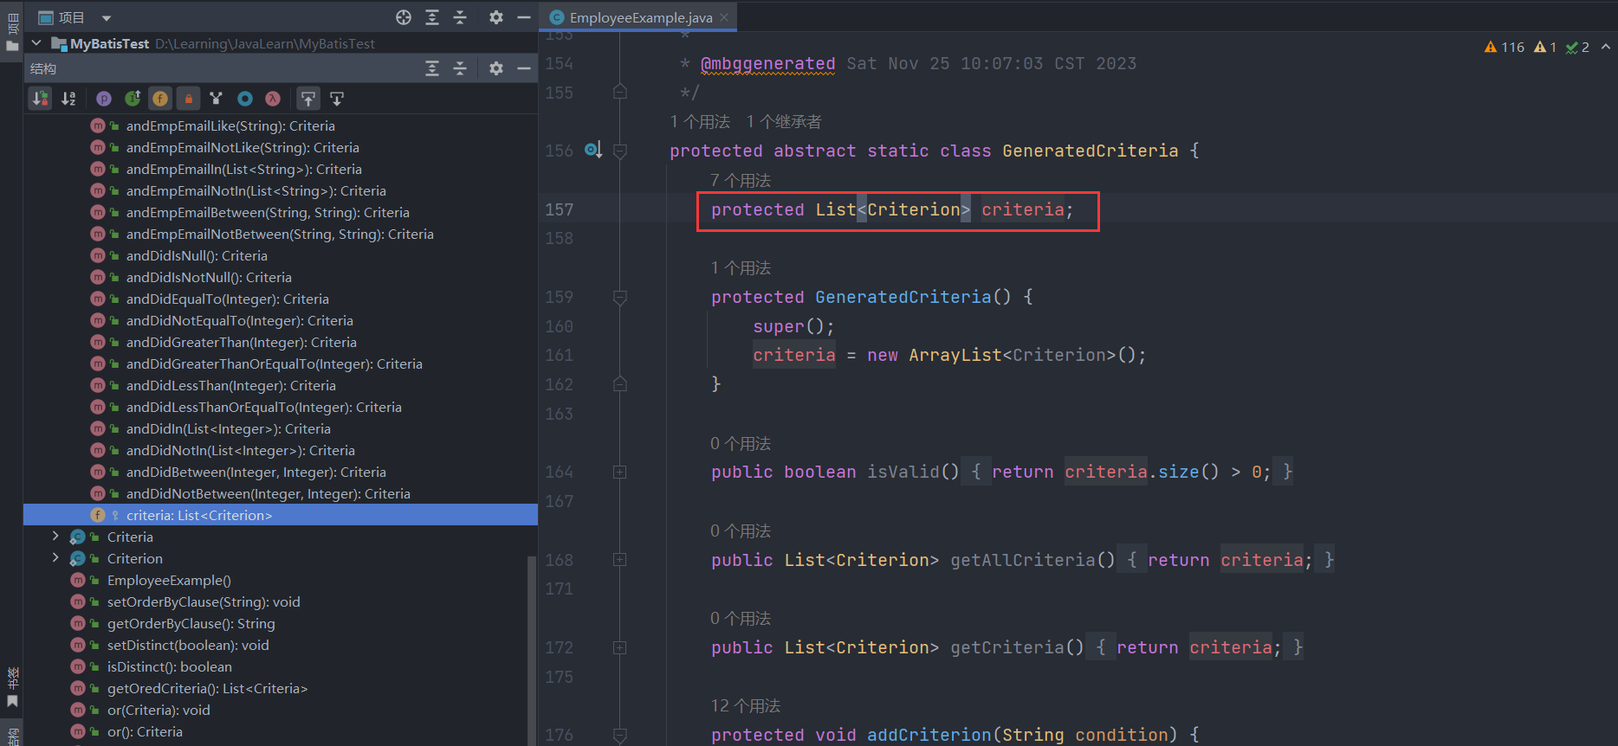
Task: Close the EmployeeExample.java tab
Action: [724, 17]
